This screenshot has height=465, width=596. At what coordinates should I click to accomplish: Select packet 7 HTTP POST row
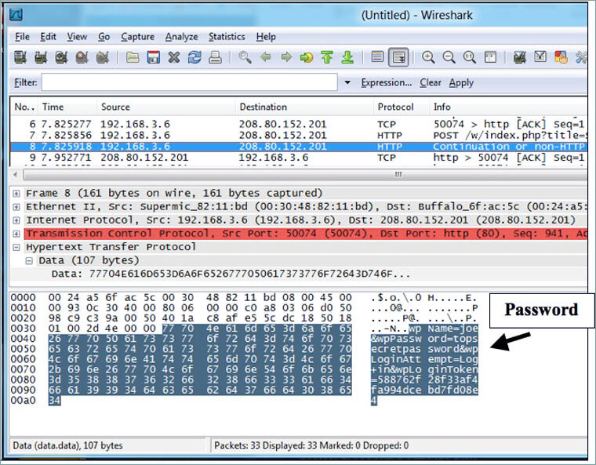pos(299,135)
